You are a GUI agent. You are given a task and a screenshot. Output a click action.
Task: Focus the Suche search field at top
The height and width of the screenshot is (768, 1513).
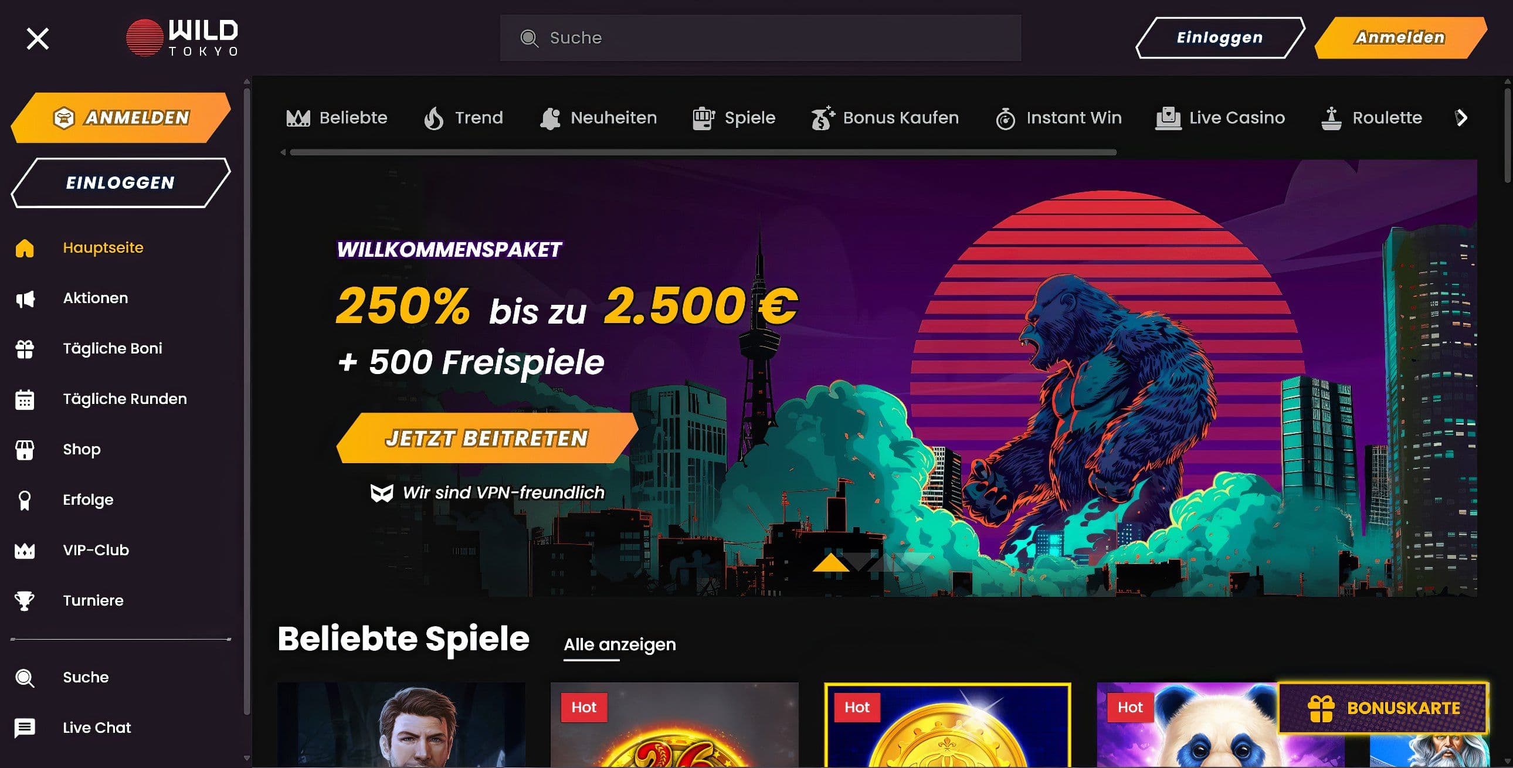coord(760,38)
